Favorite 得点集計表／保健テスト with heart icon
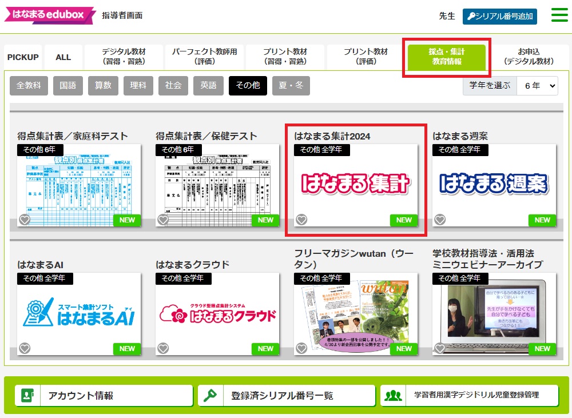This screenshot has height=418, width=572. 163,220
